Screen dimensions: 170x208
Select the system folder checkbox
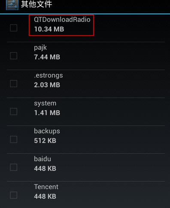click(14, 112)
